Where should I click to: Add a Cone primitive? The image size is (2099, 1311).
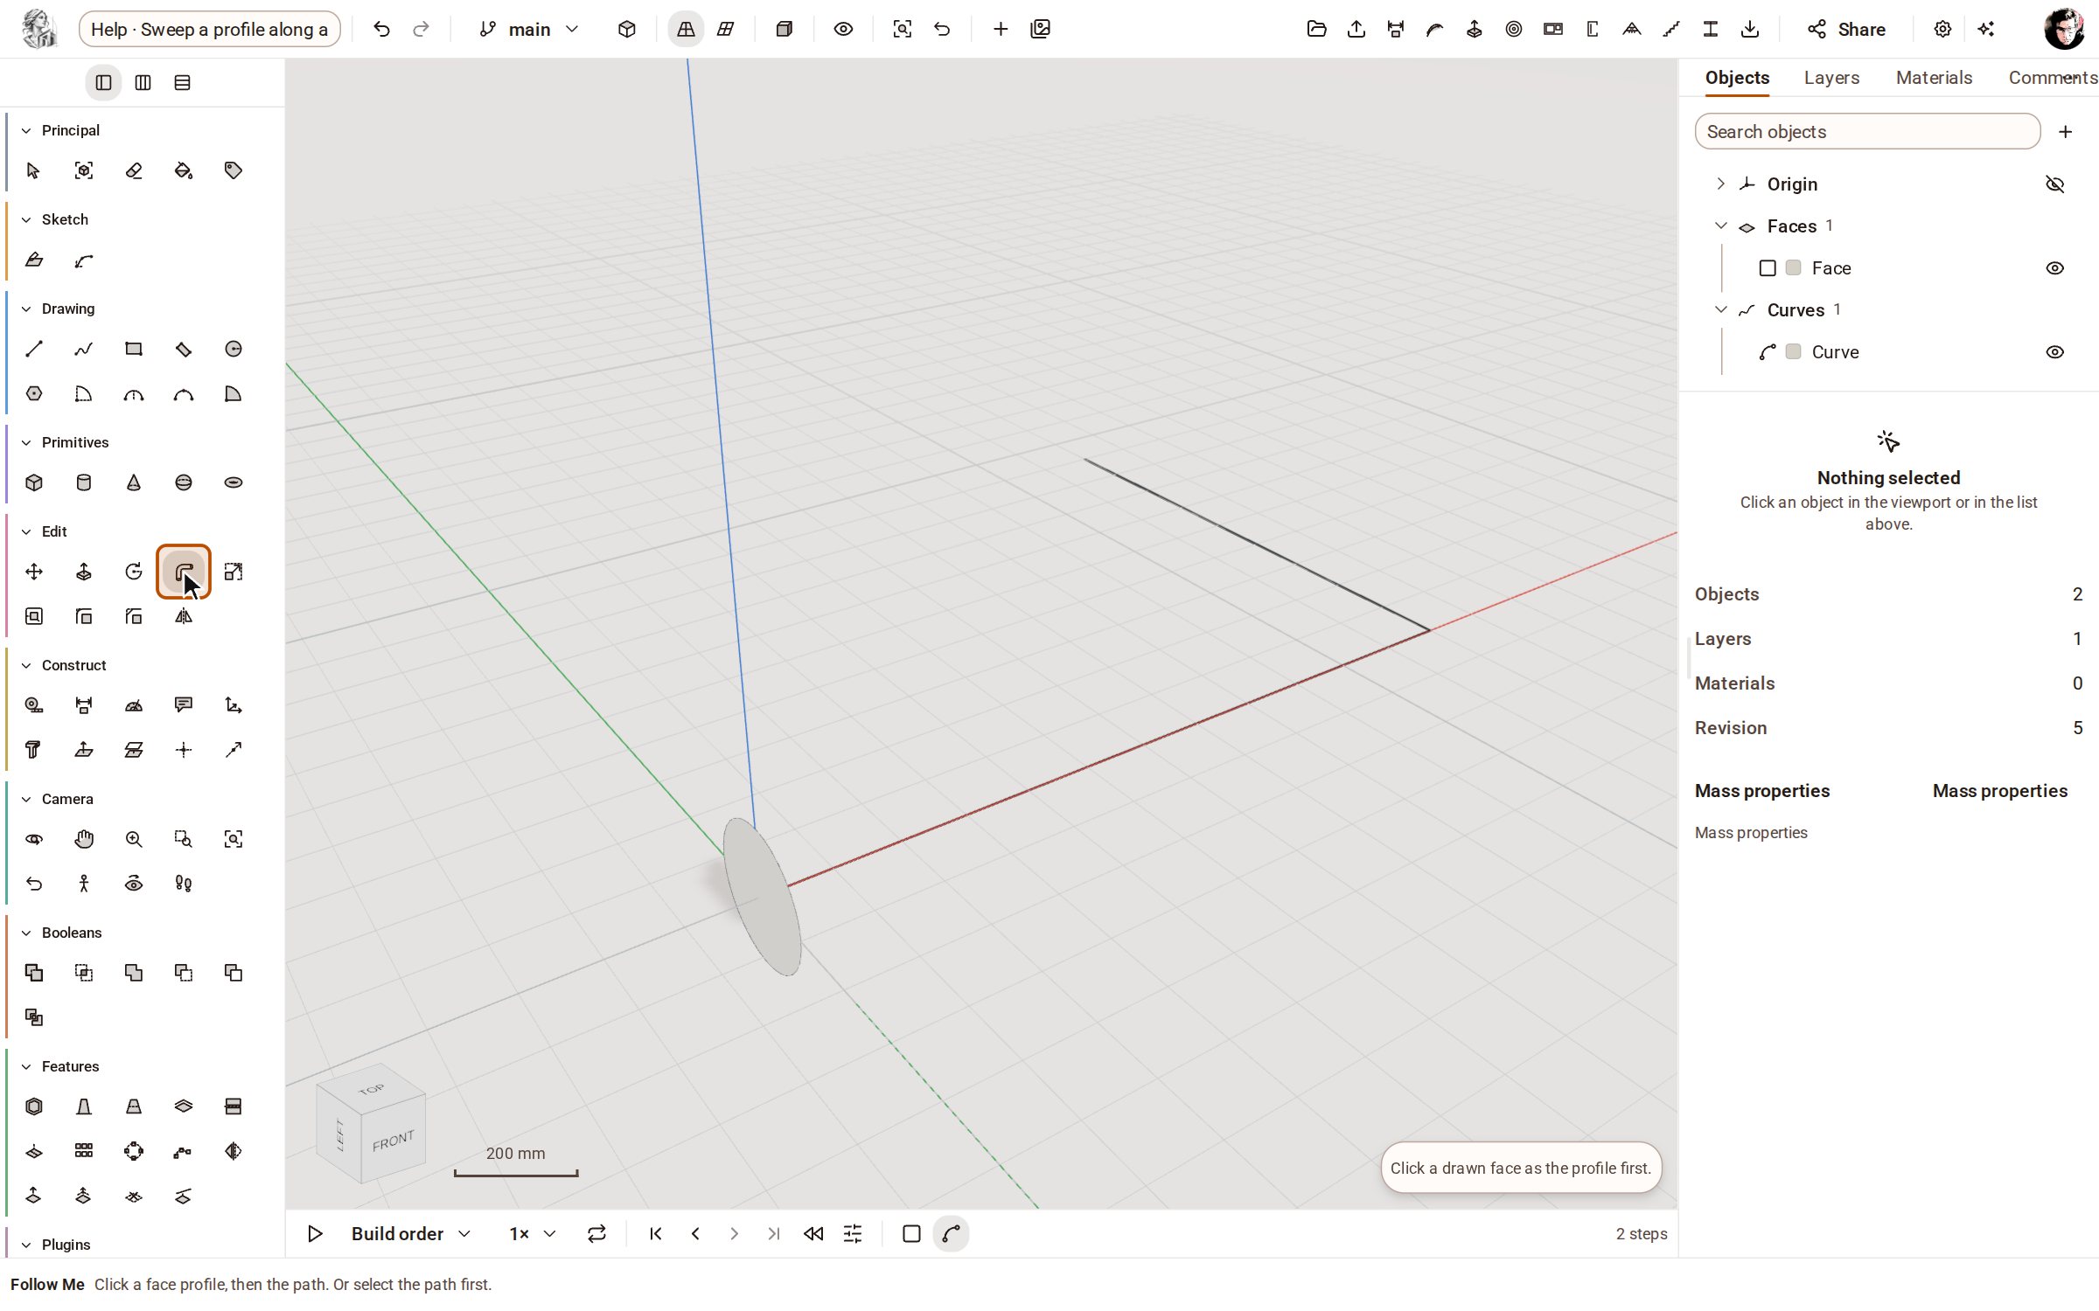pos(134,482)
